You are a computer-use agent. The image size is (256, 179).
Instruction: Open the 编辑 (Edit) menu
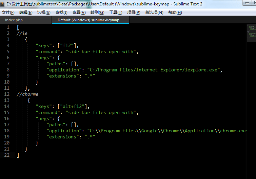[26, 13]
